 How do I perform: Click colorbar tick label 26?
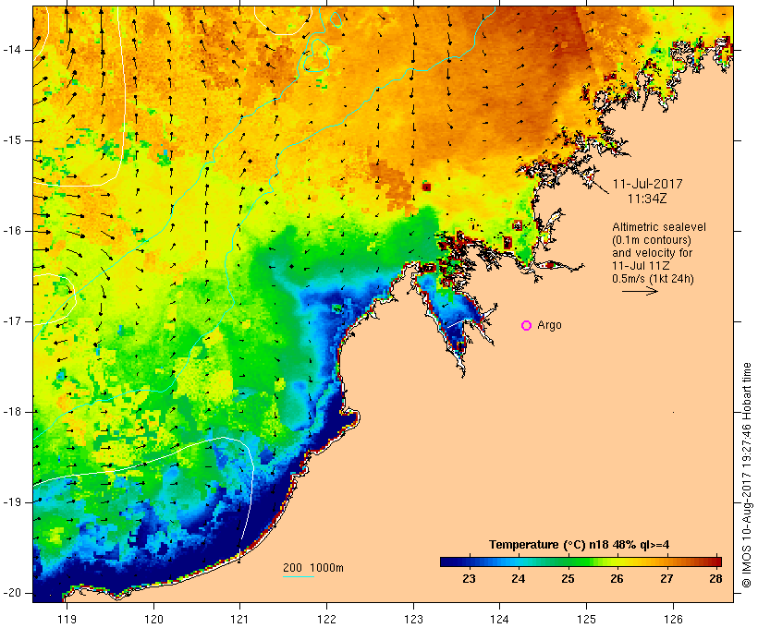pos(617,578)
